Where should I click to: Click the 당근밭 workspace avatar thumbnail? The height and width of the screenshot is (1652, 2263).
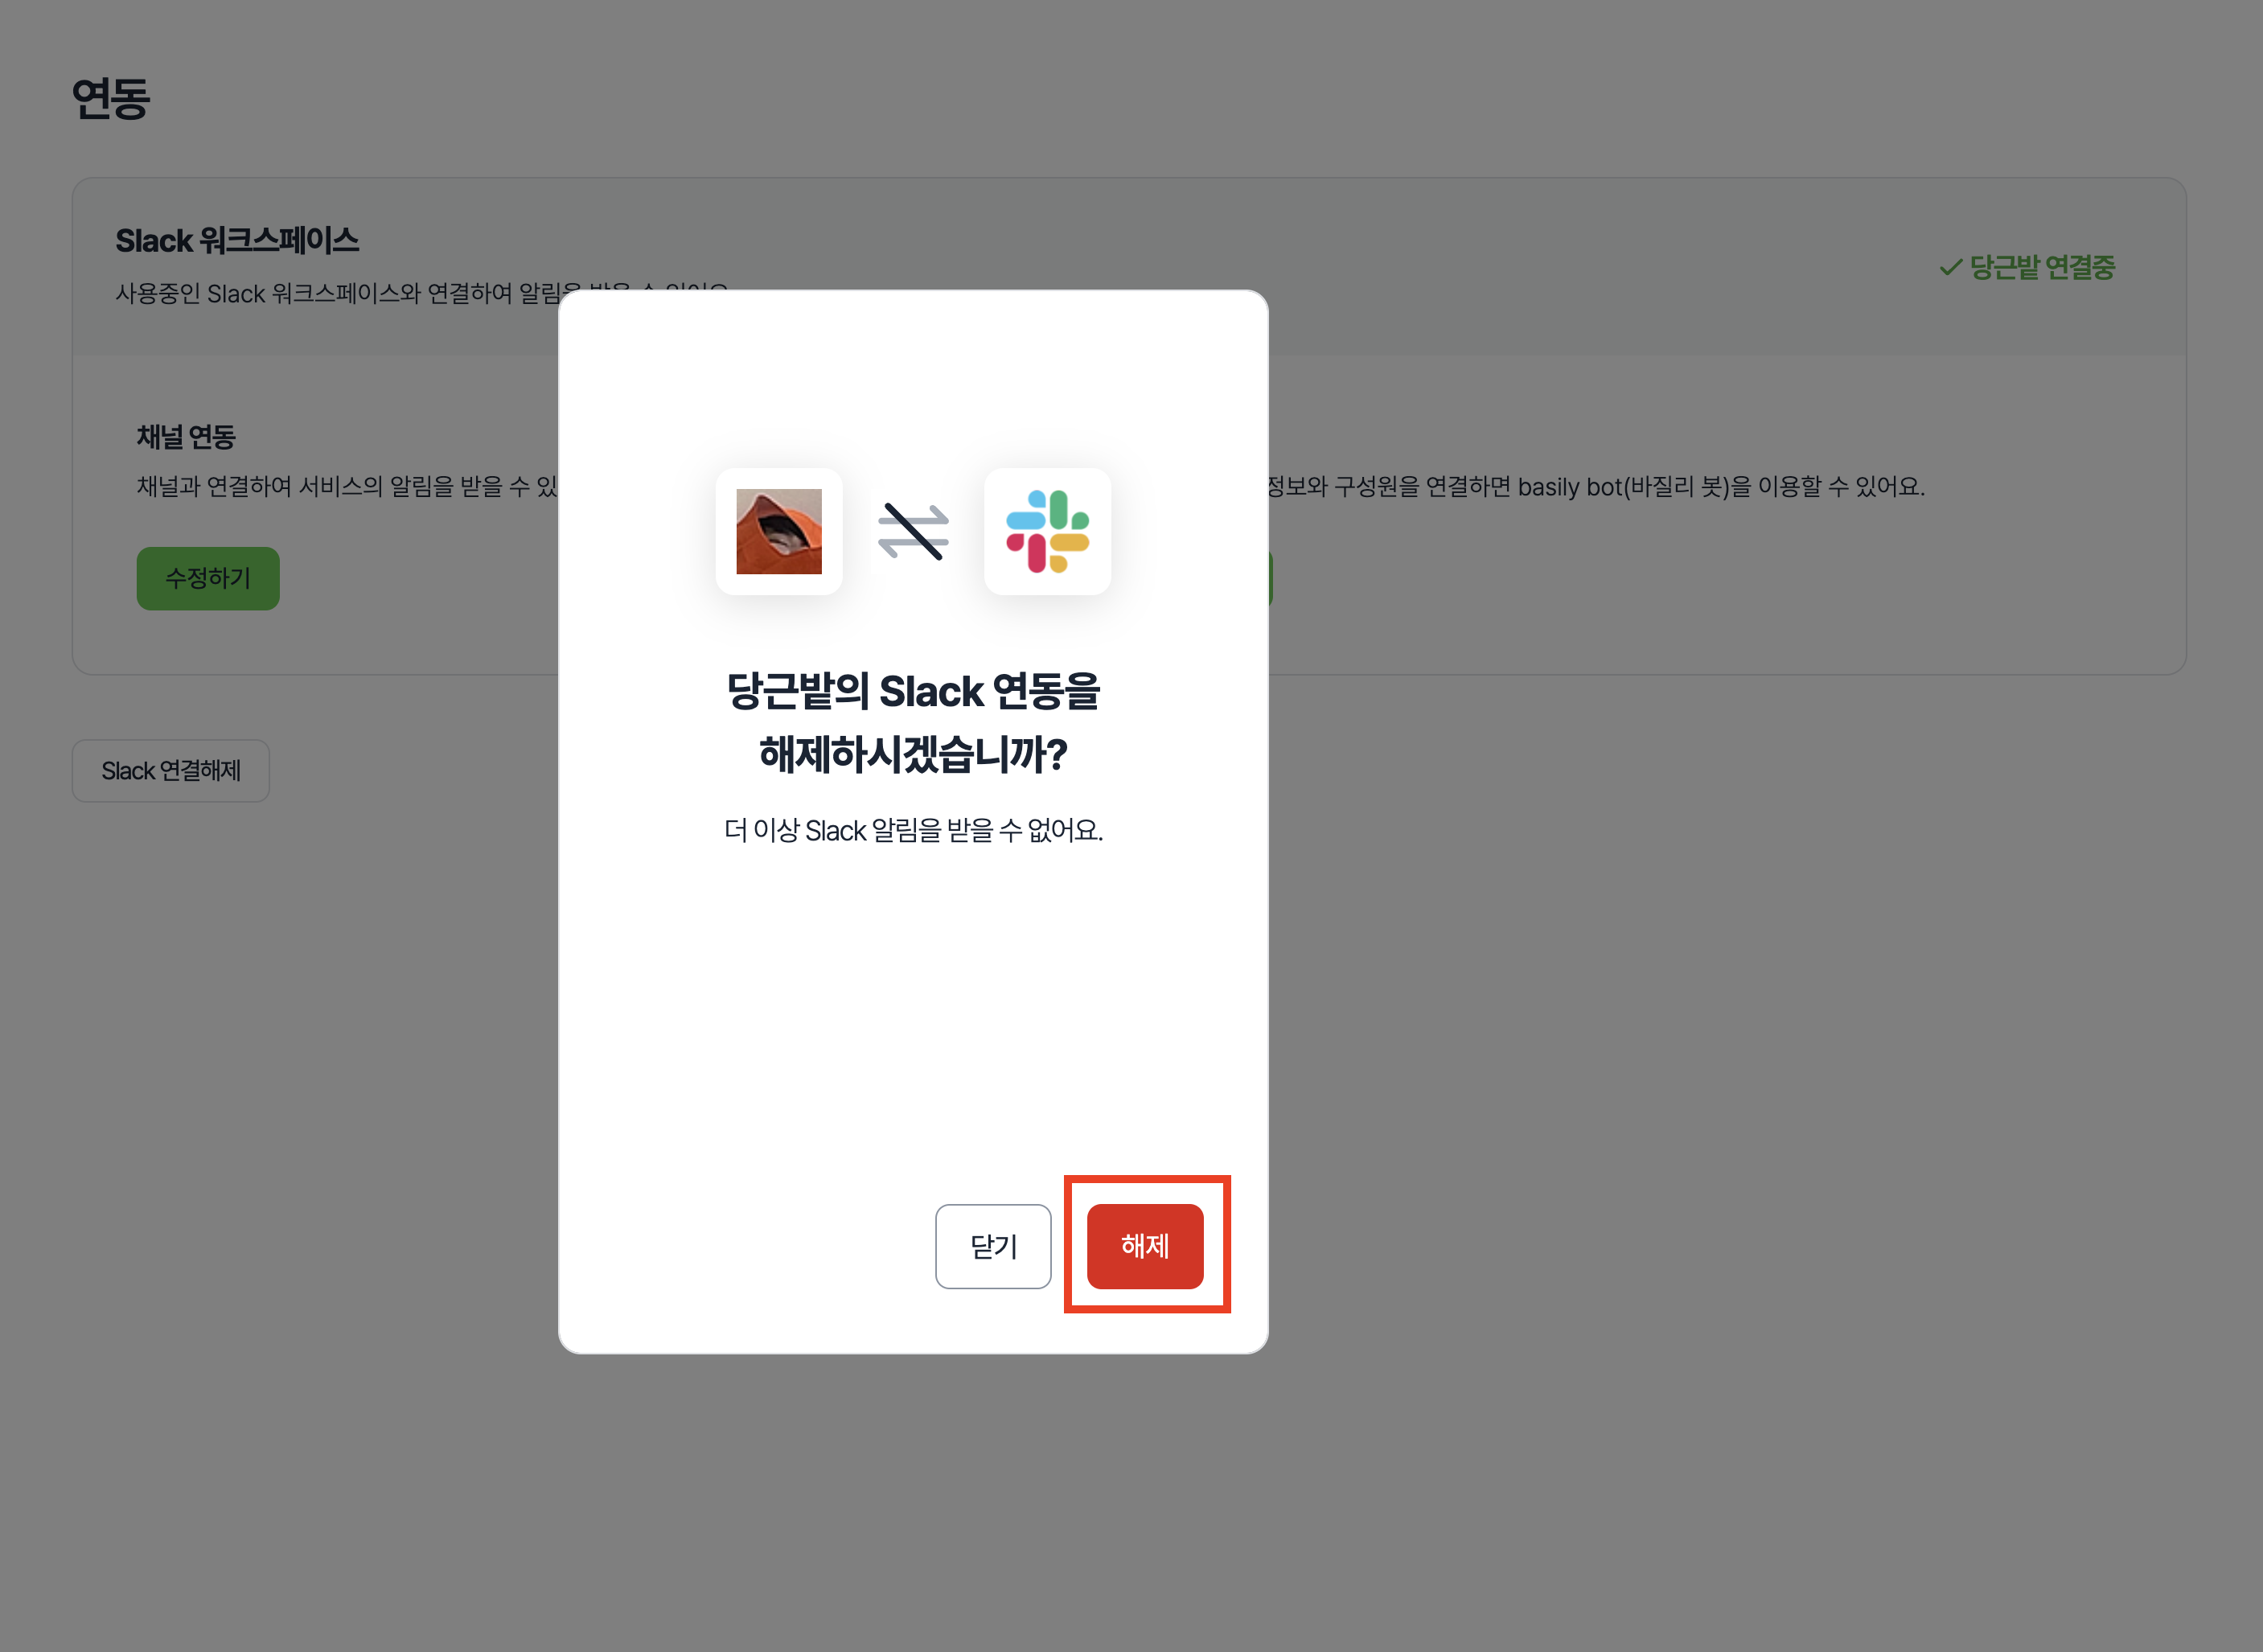click(778, 531)
